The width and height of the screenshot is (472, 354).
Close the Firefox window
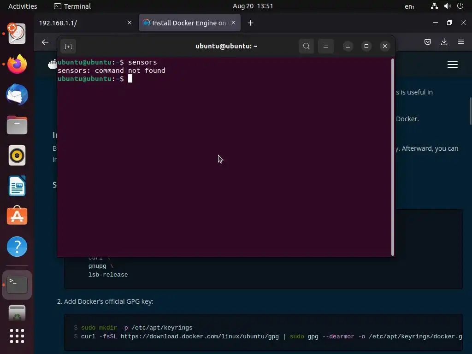[463, 23]
